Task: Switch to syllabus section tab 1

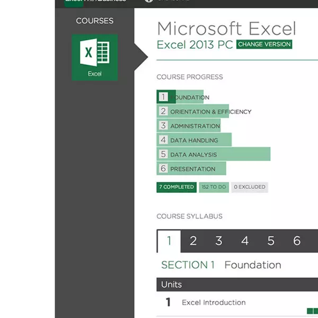Action: [x=169, y=241]
